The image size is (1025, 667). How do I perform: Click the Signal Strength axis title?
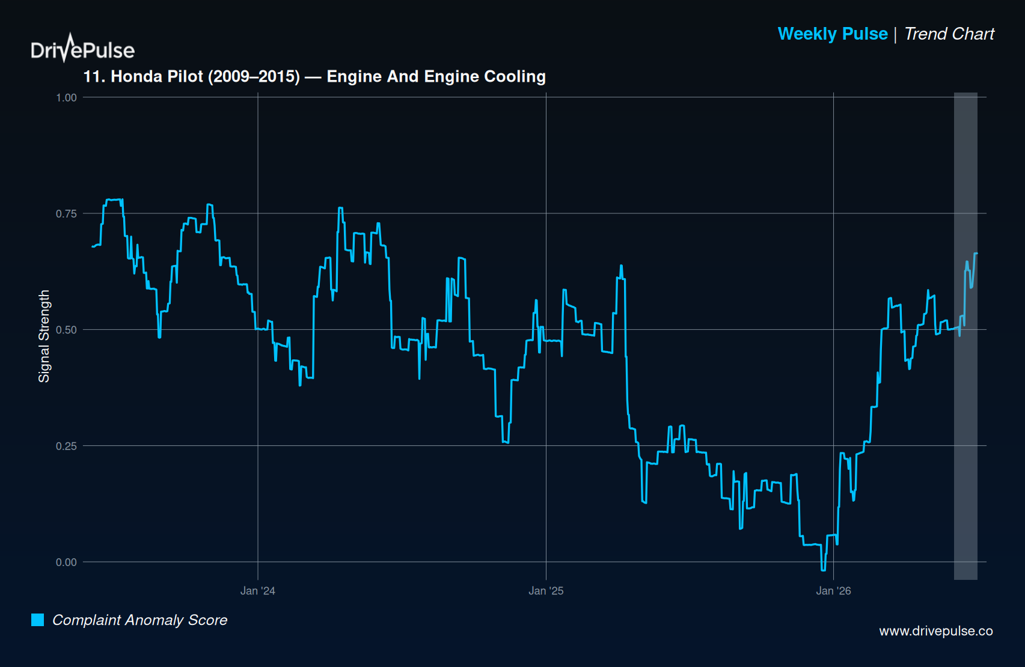[44, 337]
